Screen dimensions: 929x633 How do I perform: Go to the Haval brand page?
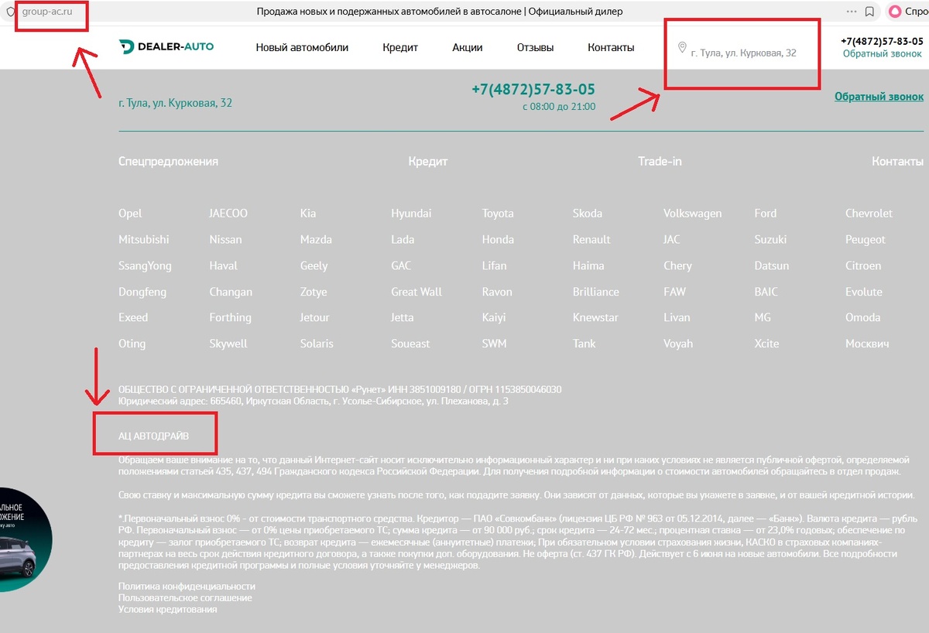tap(223, 266)
